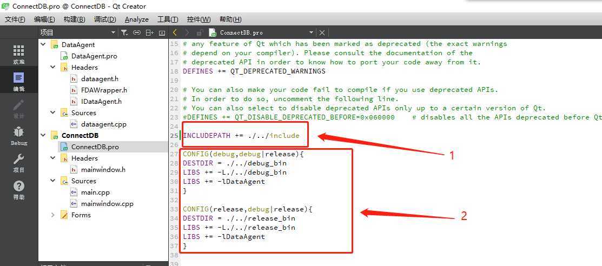Open the project view type dropdown
This screenshot has height=266, width=602.
pos(113,33)
